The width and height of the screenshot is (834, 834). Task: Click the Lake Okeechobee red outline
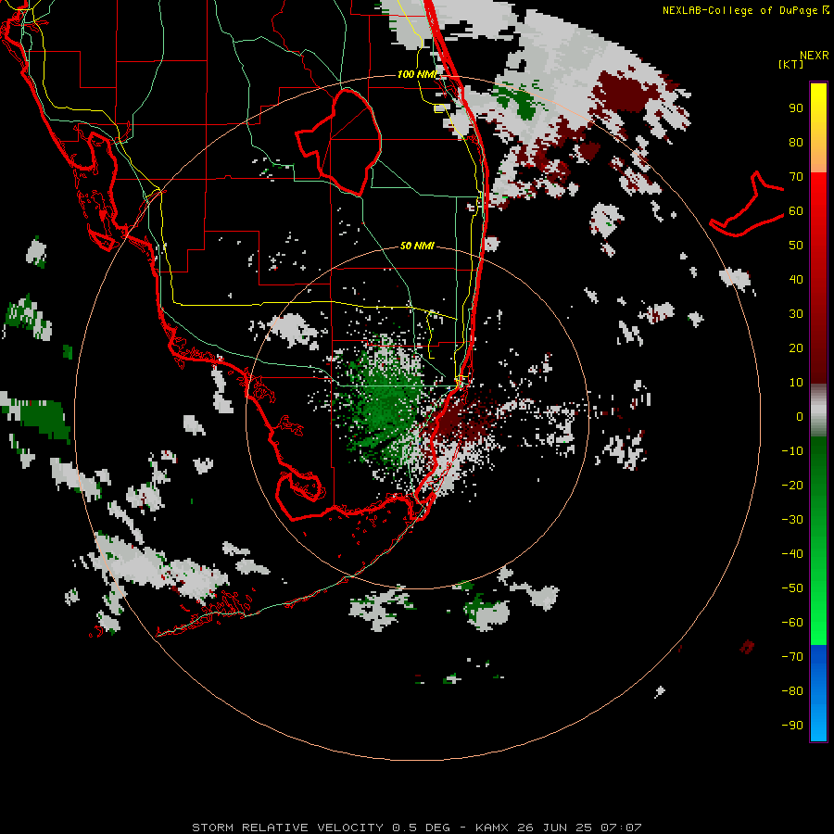coord(339,141)
